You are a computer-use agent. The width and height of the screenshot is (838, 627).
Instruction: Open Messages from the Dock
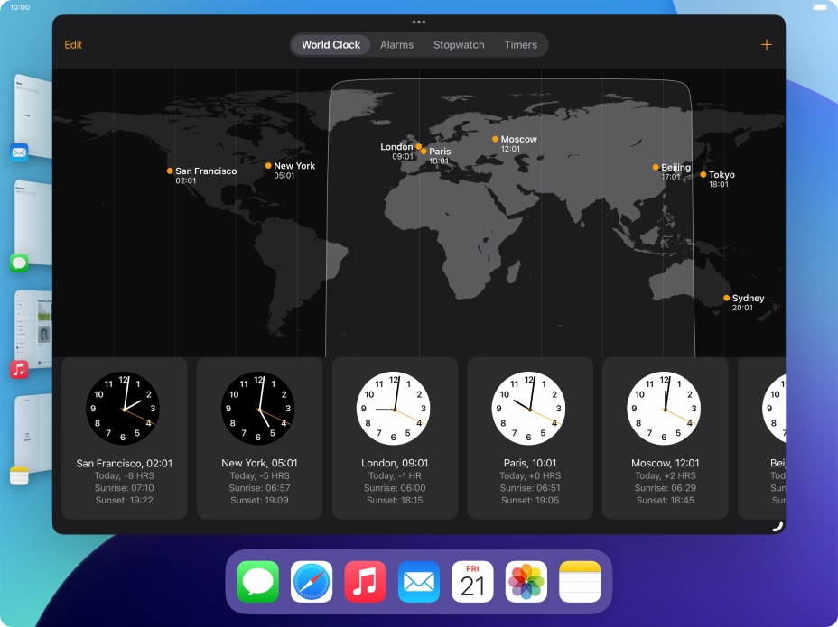coord(257,582)
